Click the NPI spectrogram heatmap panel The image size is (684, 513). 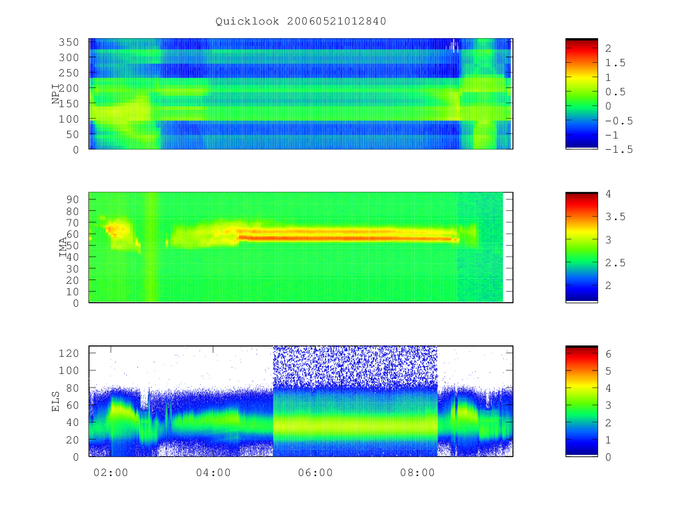(301, 94)
